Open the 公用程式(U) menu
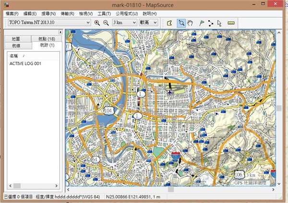Viewport: 288px width, 203px height. coord(127,13)
